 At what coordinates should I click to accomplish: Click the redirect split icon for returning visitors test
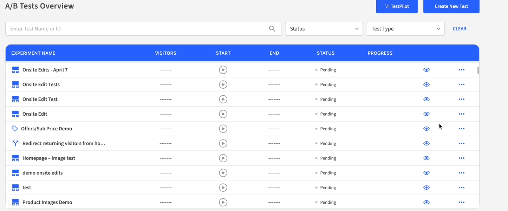pyautogui.click(x=15, y=143)
